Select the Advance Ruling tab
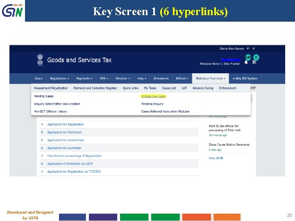Screen dimensions: 295x221 203,88
